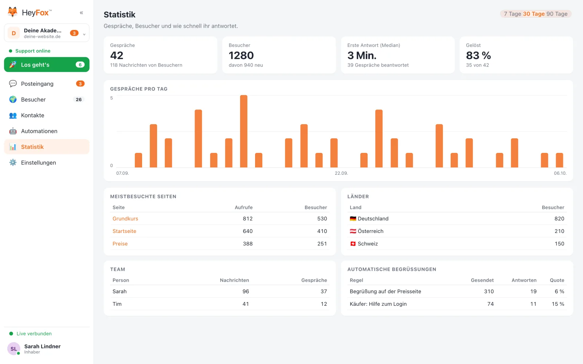583x364 pixels.
Task: Open Los geht's onboarding menu item
Action: [x=47, y=64]
